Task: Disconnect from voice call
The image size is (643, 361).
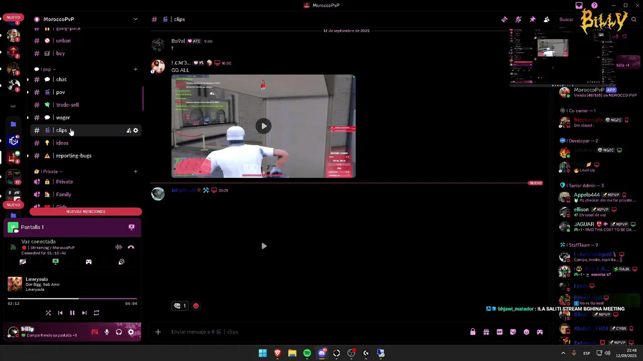Action: click(131, 247)
